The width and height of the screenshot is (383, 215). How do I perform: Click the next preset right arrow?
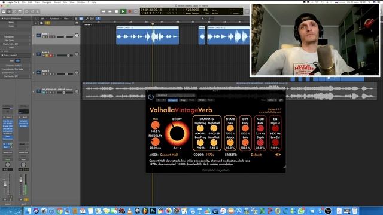279,155
